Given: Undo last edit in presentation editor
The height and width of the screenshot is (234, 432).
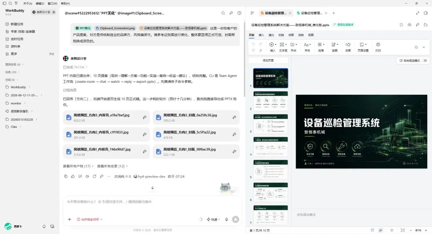Looking at the screenshot, I should [x=253, y=44].
